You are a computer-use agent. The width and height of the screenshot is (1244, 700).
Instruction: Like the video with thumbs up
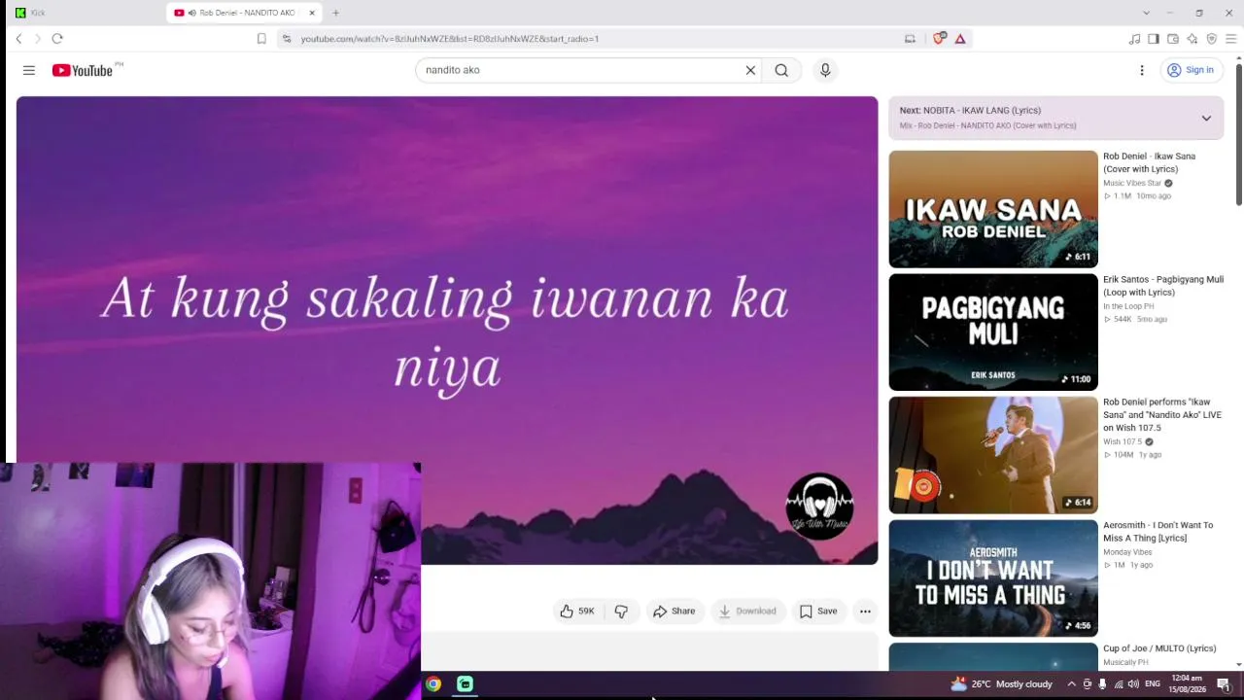click(577, 612)
